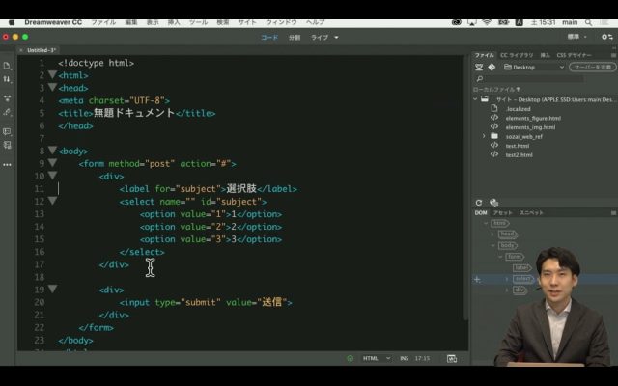Click the elements_figure.html file icon

(493, 118)
